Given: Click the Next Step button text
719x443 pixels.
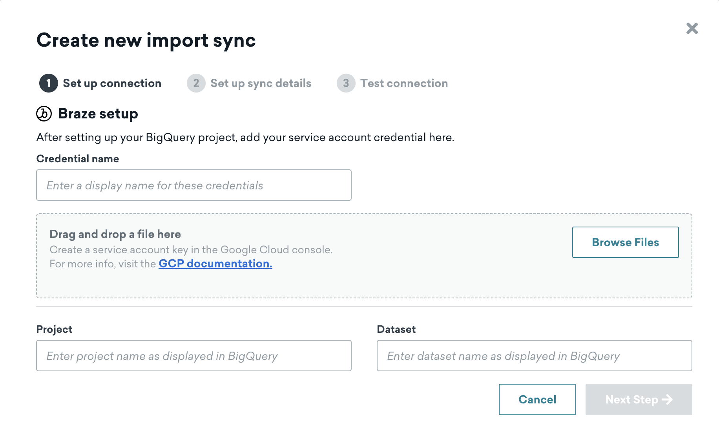Looking at the screenshot, I should click(631, 399).
